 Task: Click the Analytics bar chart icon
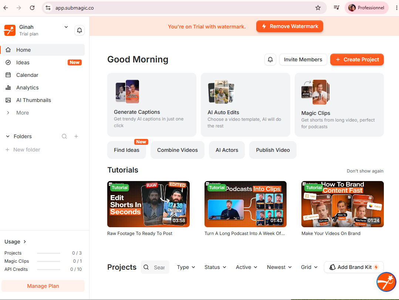click(8, 88)
